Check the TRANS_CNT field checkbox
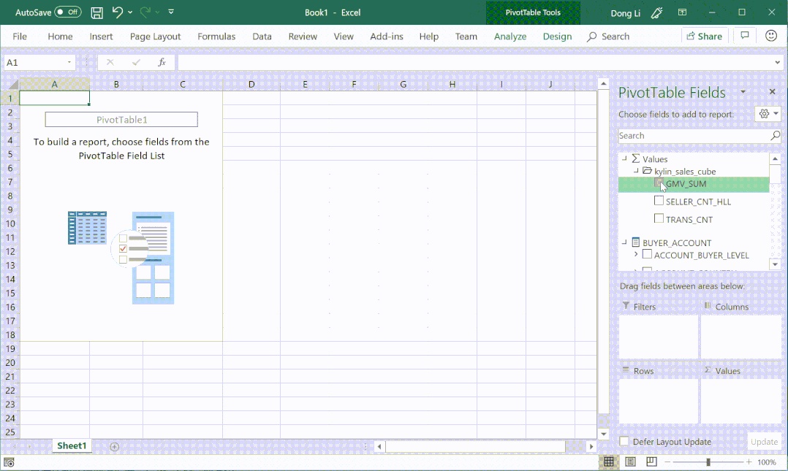Viewport: 788px width, 471px height. [x=659, y=218]
